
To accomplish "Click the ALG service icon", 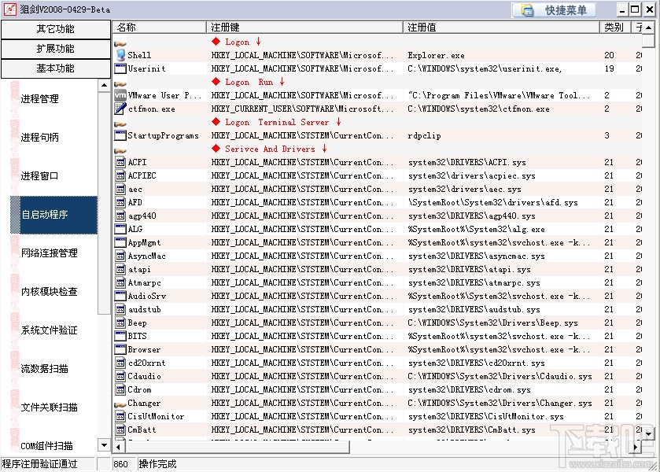I will [x=120, y=229].
